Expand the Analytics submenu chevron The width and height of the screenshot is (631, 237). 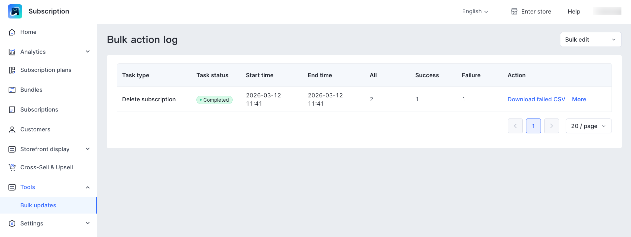point(88,51)
